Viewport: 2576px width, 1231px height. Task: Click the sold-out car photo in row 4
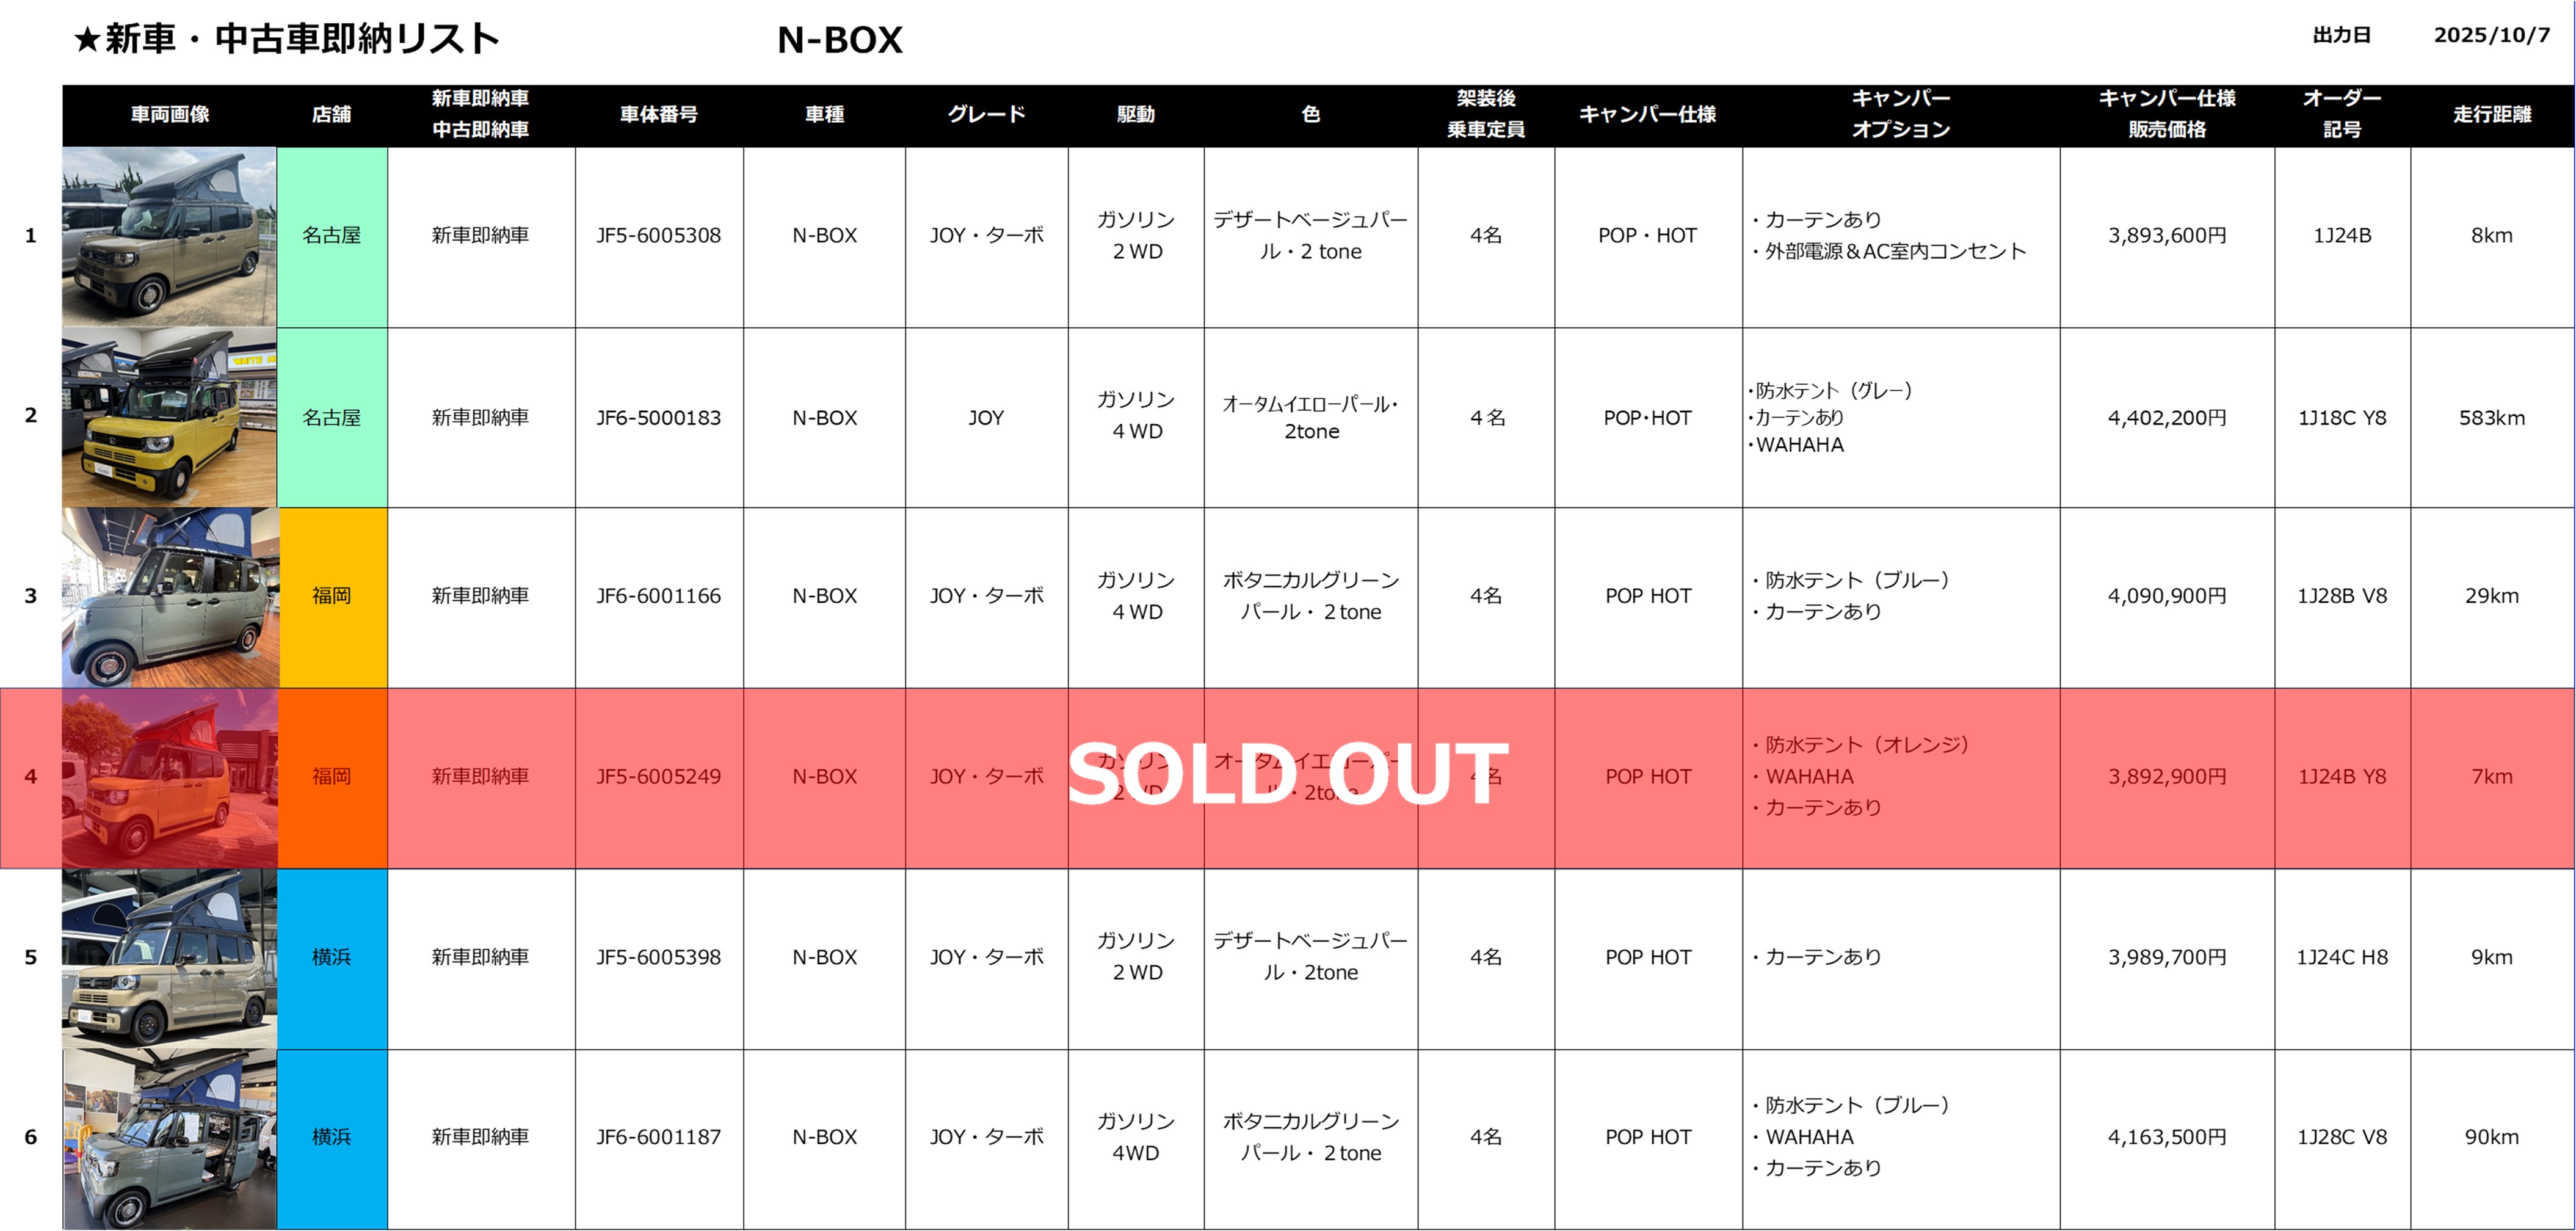(x=169, y=777)
